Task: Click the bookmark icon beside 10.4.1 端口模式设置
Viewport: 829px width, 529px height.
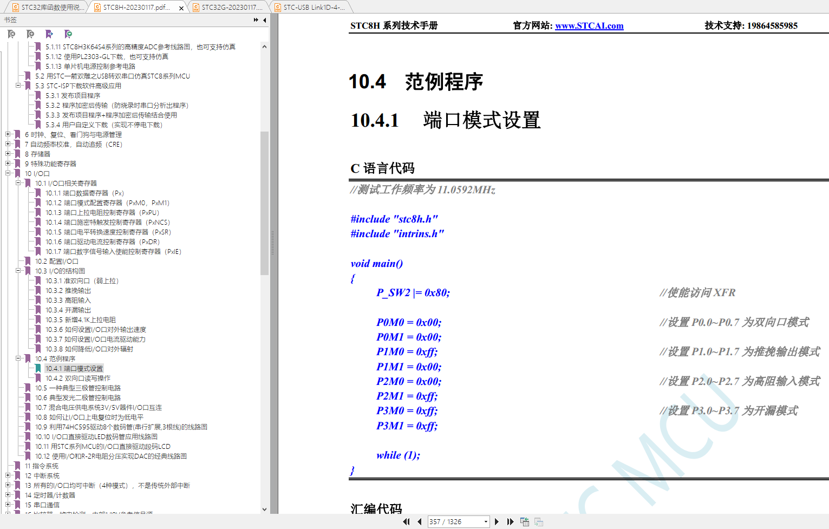Action: click(38, 368)
